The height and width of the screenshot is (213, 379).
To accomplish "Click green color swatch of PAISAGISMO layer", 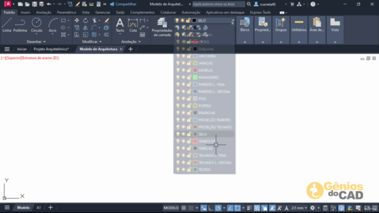I will pos(195,78).
